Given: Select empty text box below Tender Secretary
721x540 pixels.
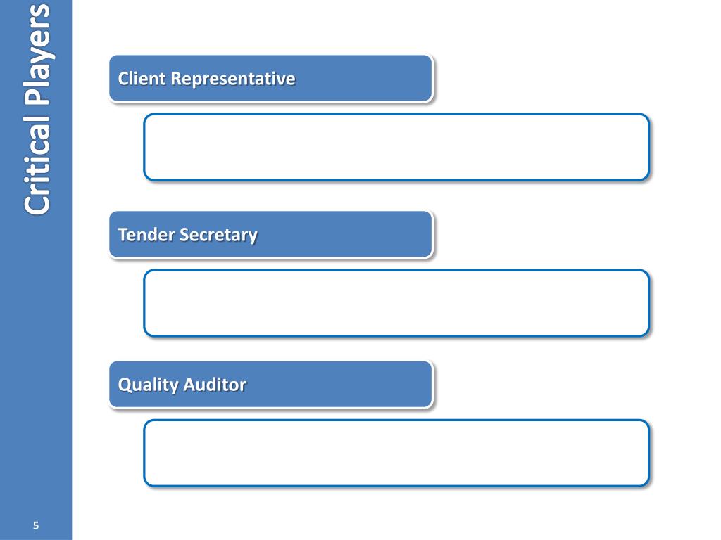Looking at the screenshot, I should 396,303.
